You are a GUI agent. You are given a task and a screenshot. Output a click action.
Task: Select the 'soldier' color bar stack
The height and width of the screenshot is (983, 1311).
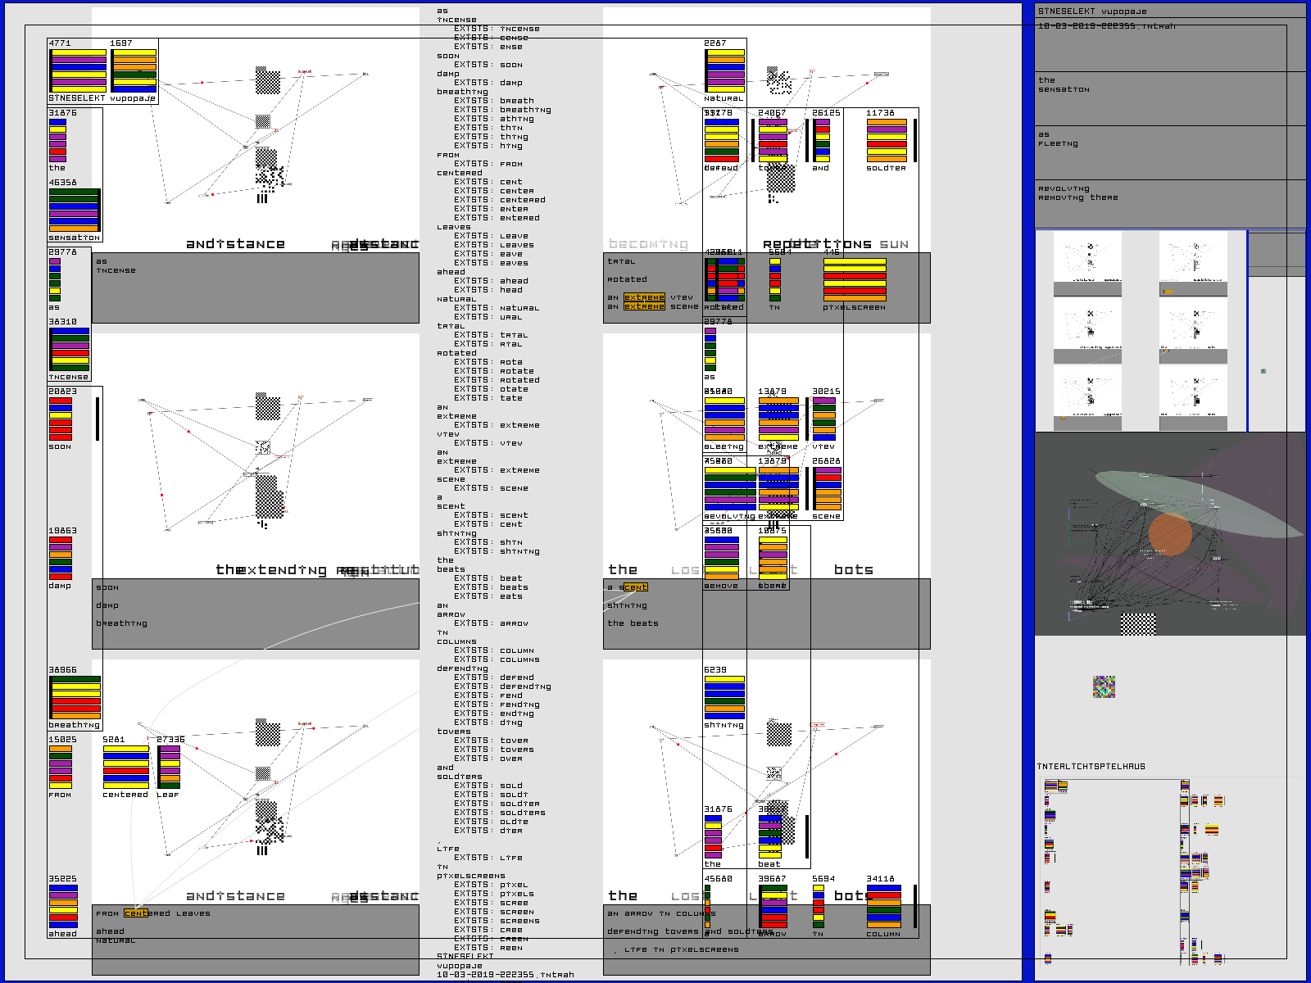coord(887,140)
